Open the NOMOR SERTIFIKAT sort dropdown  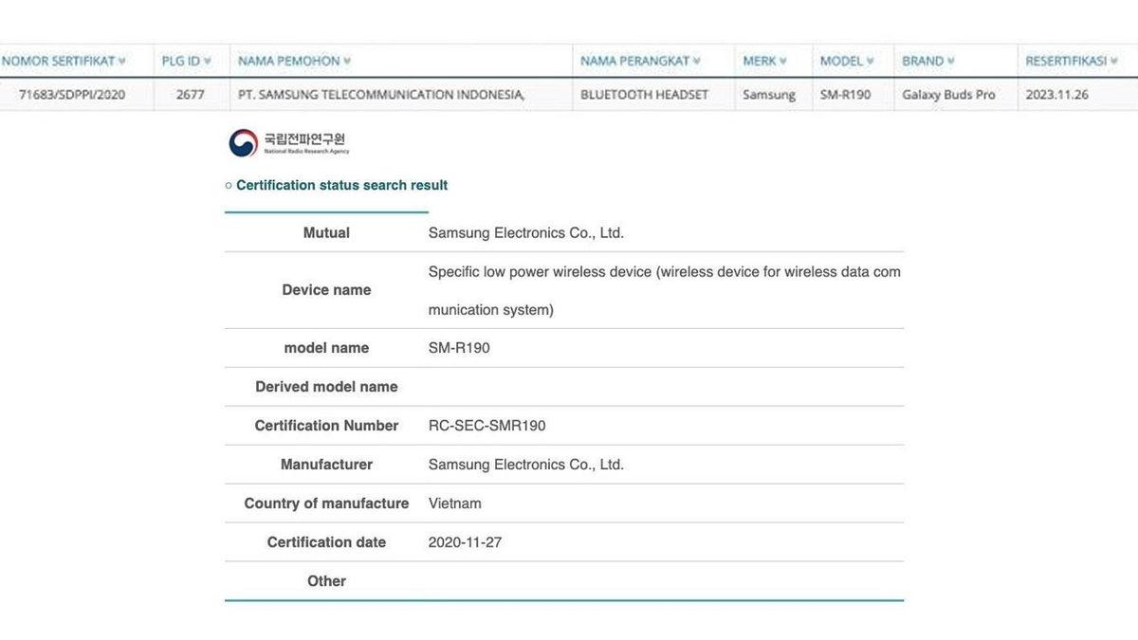tap(120, 60)
